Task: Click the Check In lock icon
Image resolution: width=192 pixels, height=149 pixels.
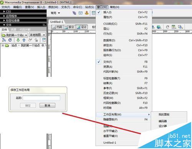Action: 36,40
